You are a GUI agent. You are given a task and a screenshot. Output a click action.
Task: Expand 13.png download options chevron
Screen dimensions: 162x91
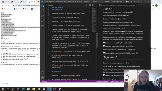(x=23, y=84)
